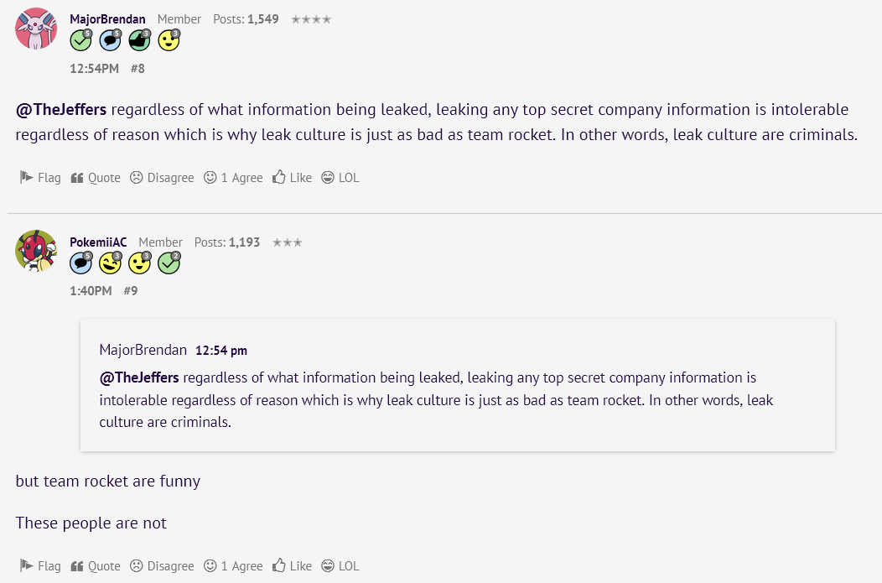This screenshot has width=882, height=583.
Task: Disagree with MajorBrendan's post
Action: [162, 178]
